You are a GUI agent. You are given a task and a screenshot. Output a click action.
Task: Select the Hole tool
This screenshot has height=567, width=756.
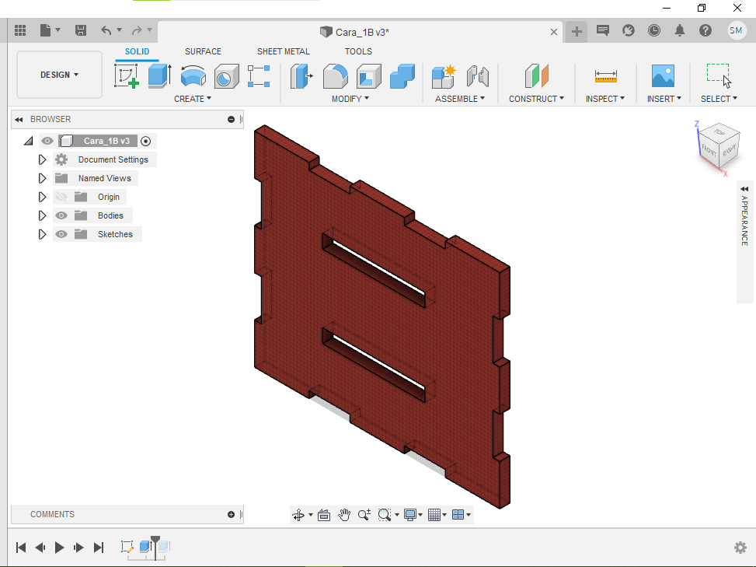click(x=227, y=75)
